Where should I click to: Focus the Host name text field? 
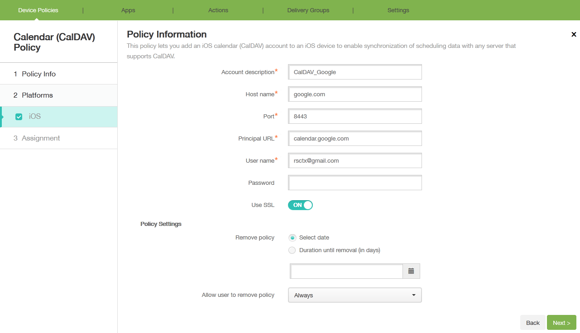pyautogui.click(x=355, y=94)
